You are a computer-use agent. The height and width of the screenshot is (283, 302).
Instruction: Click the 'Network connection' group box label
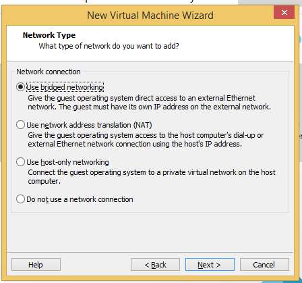click(49, 72)
